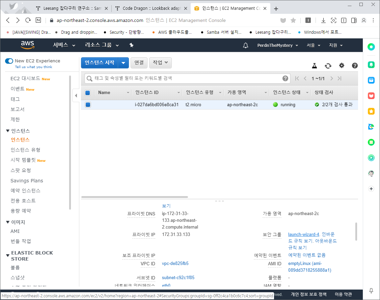380x300 pixels.
Task: Open table settings gear icon
Action: click(342, 65)
